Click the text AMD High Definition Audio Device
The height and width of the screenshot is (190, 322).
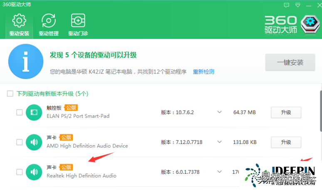(87, 146)
